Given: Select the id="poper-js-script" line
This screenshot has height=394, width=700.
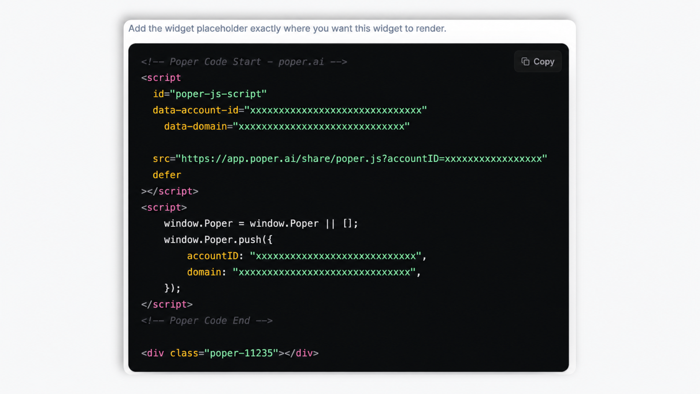Looking at the screenshot, I should 210,94.
